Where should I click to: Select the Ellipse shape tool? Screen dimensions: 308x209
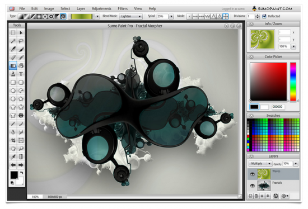click(13, 91)
